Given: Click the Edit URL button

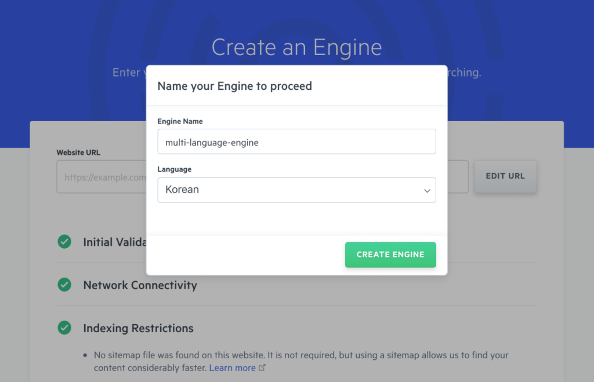Looking at the screenshot, I should point(505,176).
